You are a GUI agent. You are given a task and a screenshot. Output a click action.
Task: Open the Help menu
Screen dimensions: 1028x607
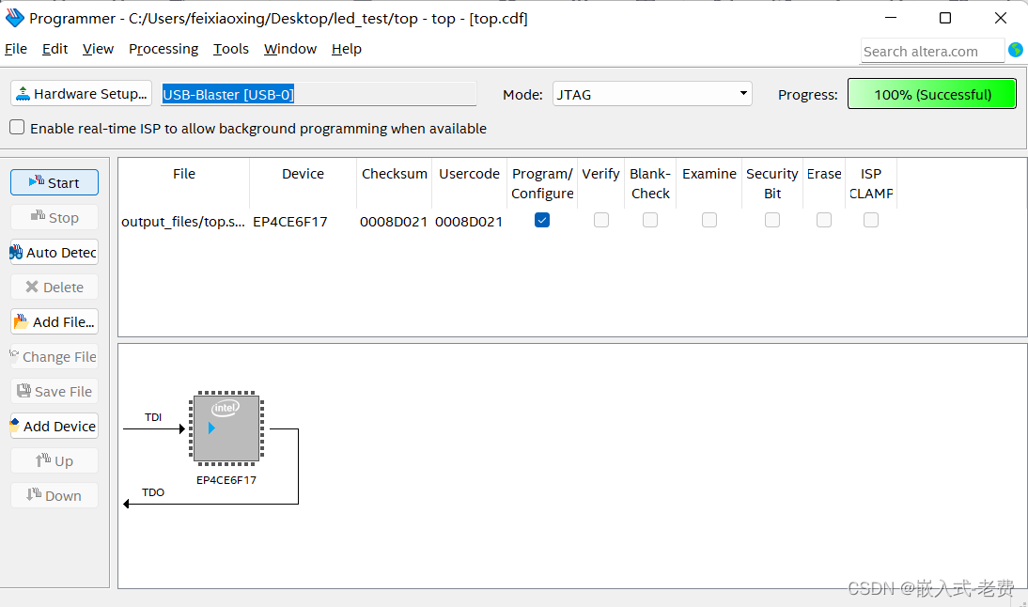346,49
